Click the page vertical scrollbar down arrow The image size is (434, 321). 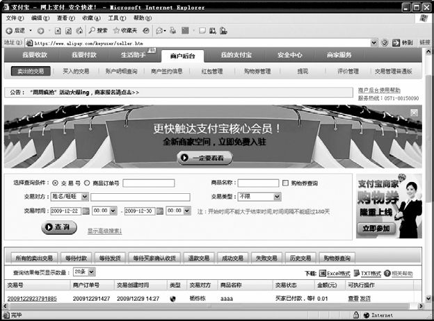pyautogui.click(x=428, y=298)
